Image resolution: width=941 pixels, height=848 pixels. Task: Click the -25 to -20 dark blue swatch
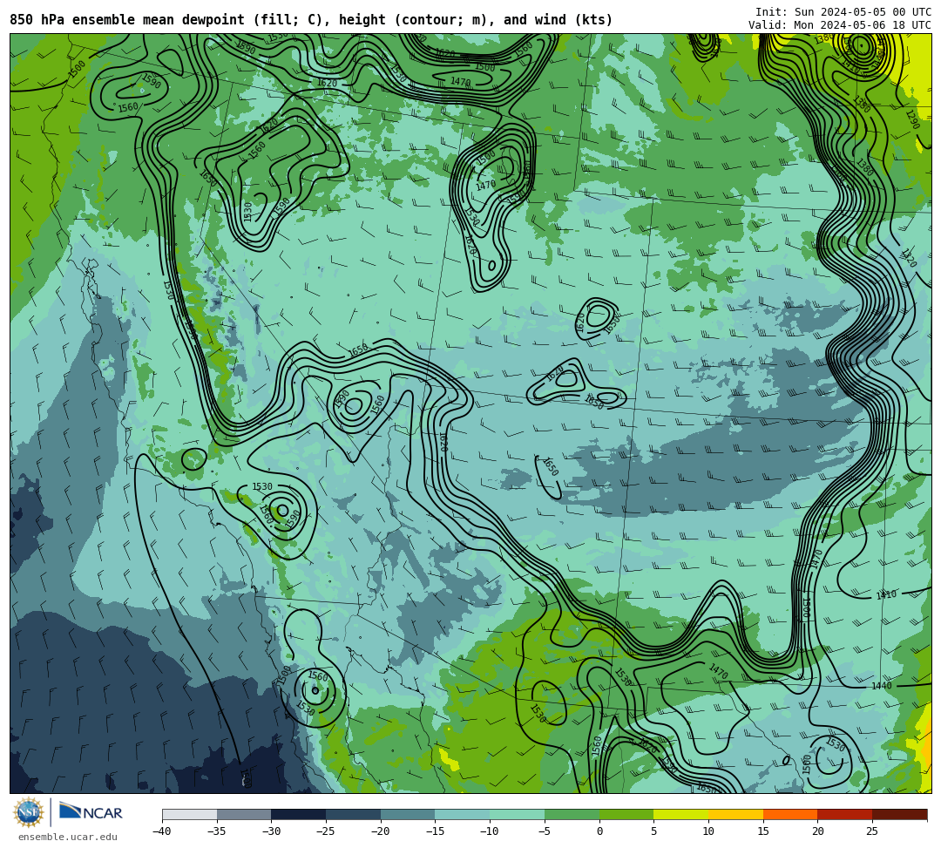click(354, 814)
